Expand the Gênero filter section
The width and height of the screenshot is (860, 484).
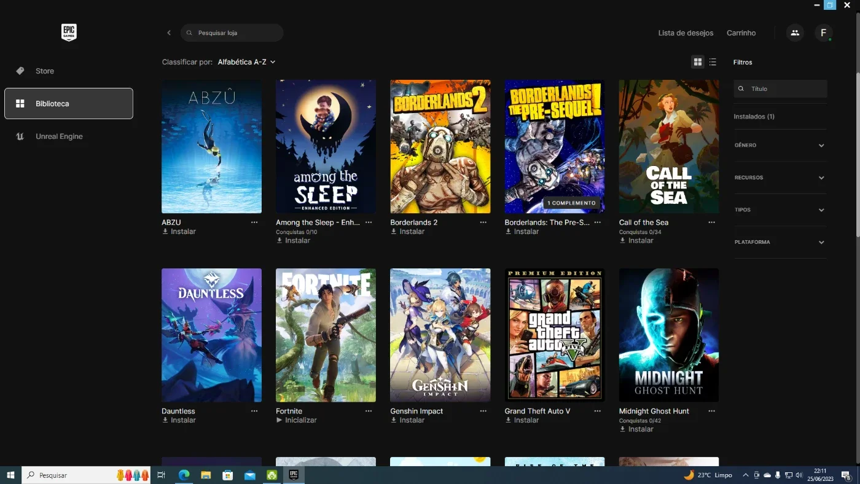pos(780,146)
